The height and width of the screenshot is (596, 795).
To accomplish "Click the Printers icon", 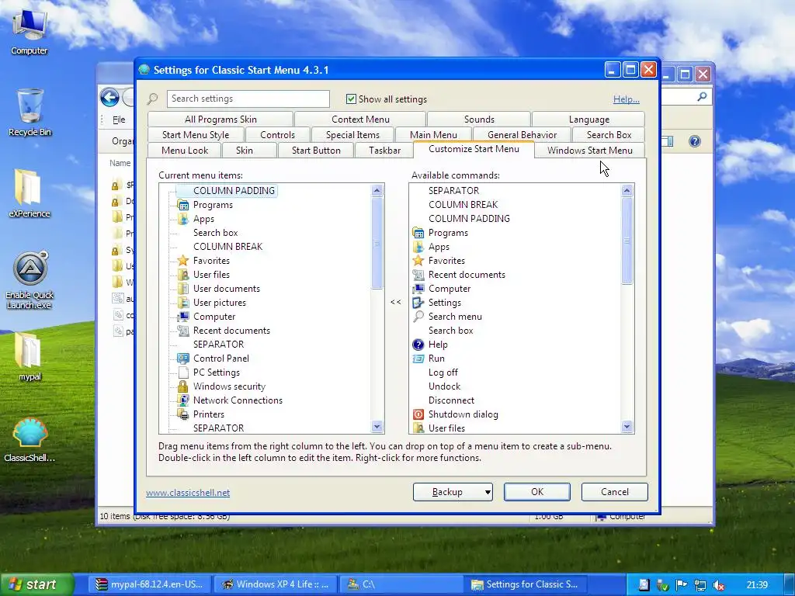I will [x=183, y=414].
